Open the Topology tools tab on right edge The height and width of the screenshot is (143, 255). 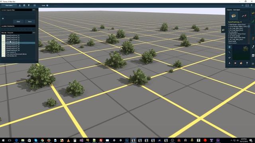pyautogui.click(x=253, y=13)
